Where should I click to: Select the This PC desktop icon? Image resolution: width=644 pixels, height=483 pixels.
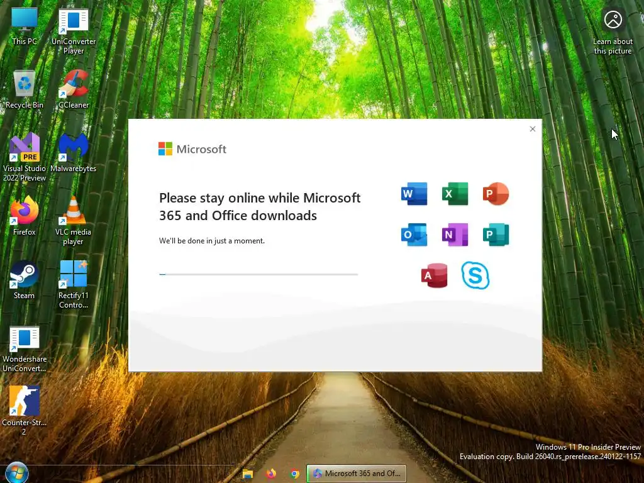[25, 26]
